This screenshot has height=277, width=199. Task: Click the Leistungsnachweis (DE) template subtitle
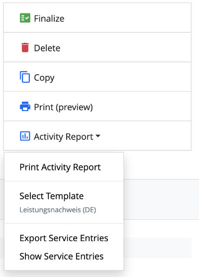point(58,210)
